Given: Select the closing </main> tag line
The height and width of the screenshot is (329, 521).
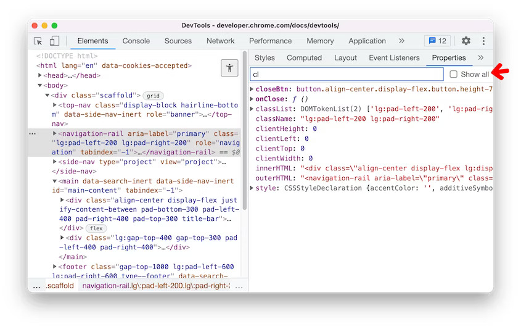Looking at the screenshot, I should [x=73, y=257].
